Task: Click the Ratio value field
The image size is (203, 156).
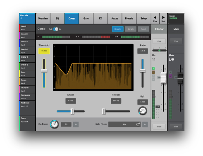Action: pos(143,51)
